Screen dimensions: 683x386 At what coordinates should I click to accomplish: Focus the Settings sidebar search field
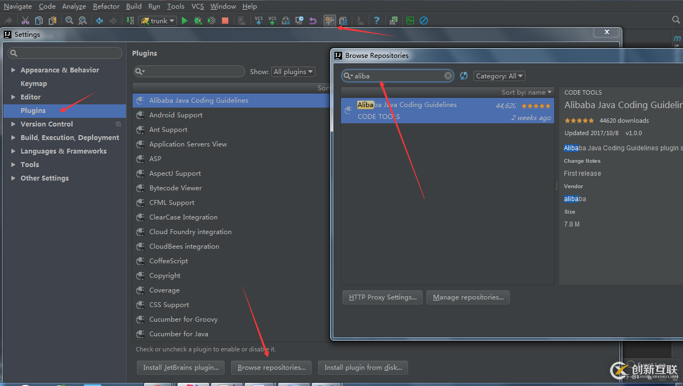65,53
